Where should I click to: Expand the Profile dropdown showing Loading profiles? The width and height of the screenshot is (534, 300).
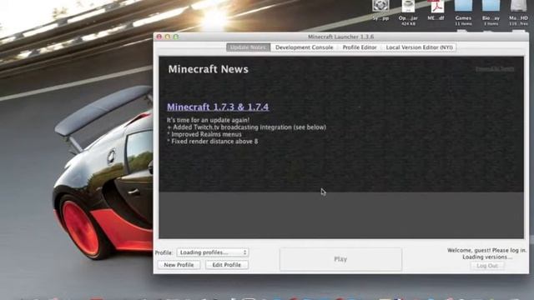click(213, 252)
